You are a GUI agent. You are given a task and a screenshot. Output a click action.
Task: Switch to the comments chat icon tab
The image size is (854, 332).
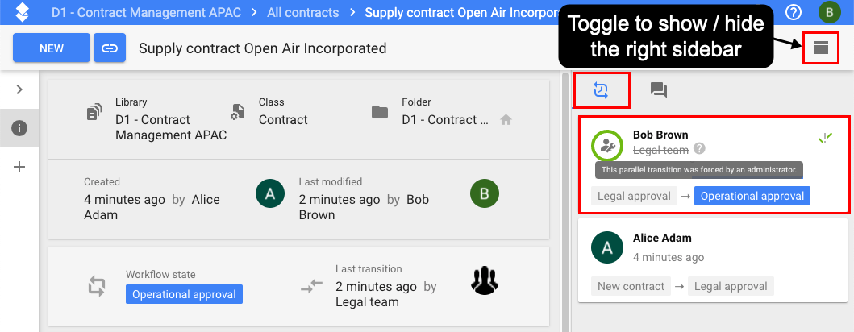659,90
